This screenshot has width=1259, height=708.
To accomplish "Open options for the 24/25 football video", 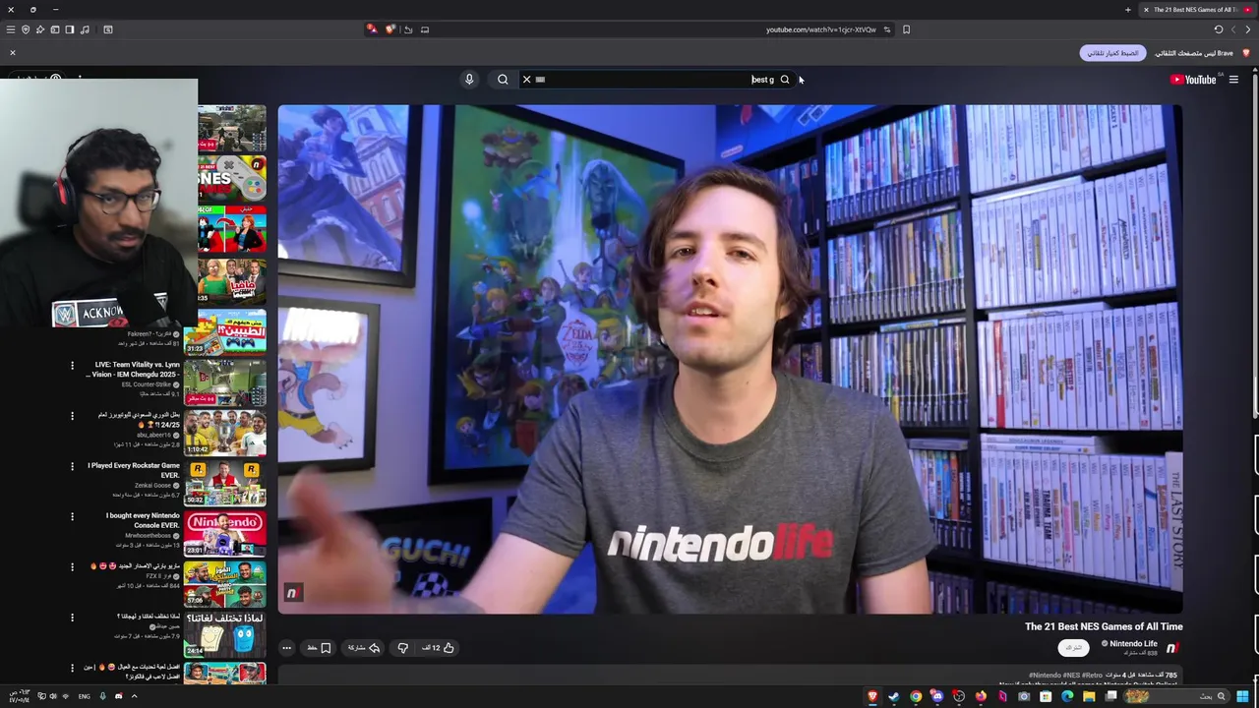I will (x=72, y=416).
